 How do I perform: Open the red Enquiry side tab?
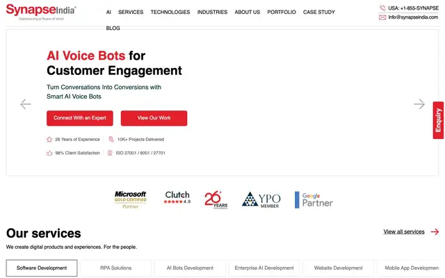(x=438, y=120)
